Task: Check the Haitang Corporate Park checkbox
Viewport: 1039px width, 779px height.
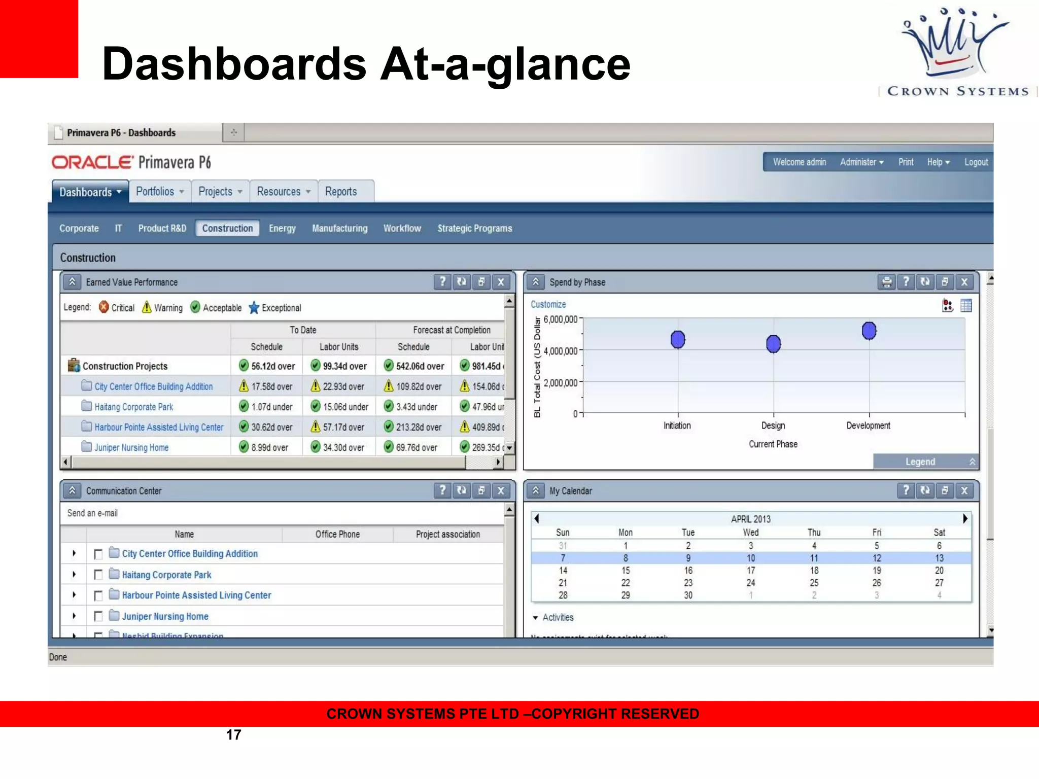Action: 98,575
